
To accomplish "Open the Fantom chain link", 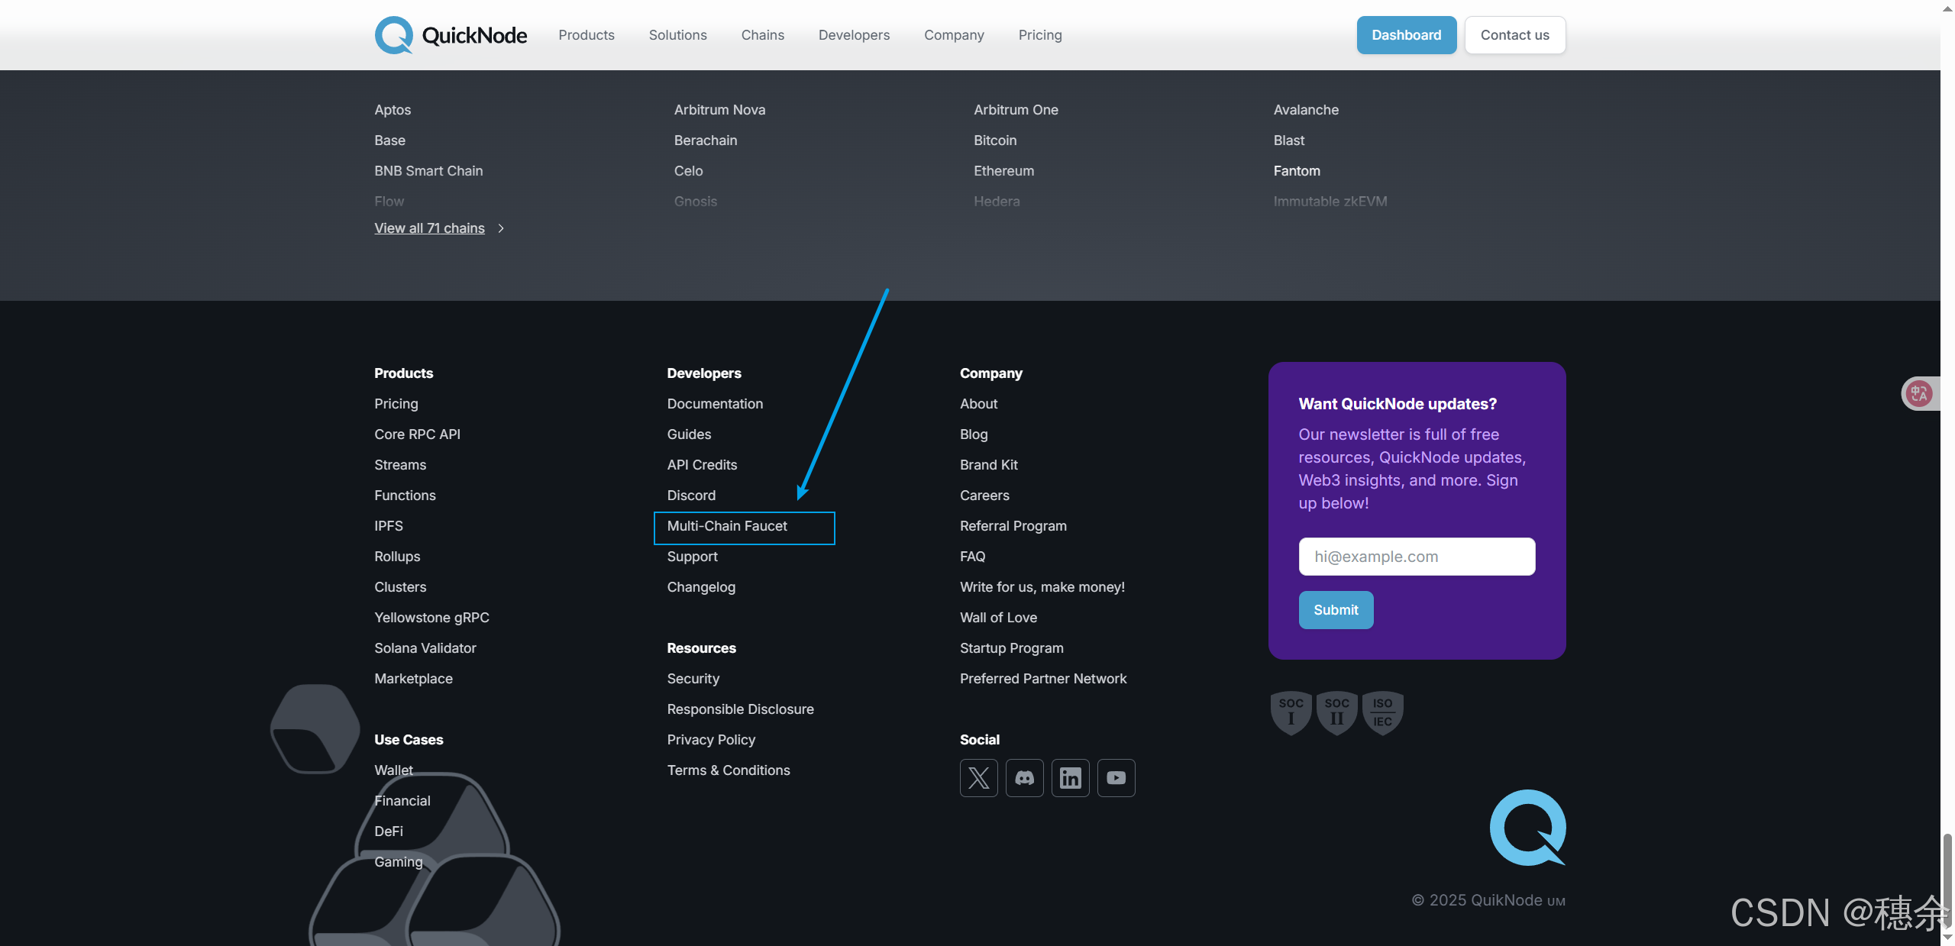I will click(x=1297, y=171).
